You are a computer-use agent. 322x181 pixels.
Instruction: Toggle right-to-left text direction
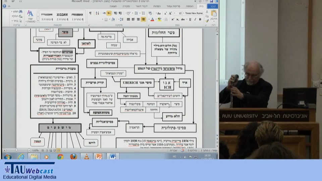(109, 13)
